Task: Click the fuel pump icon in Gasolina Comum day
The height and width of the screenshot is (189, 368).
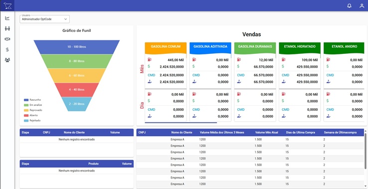Action: pos(150,94)
